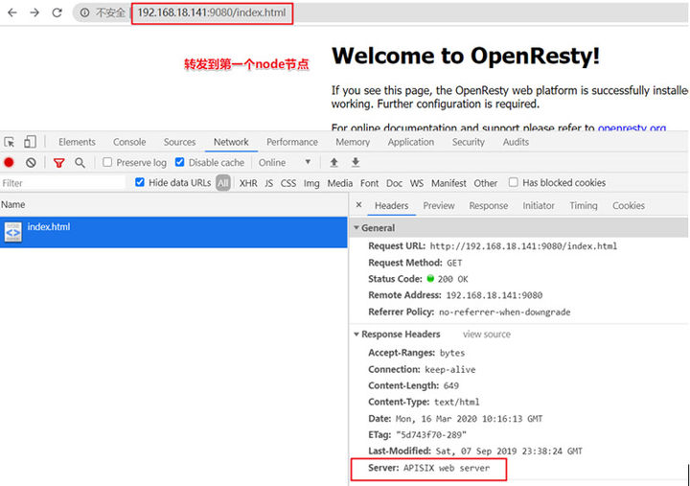The width and height of the screenshot is (690, 486).
Task: Click the Remote Address value
Action: pos(494,295)
